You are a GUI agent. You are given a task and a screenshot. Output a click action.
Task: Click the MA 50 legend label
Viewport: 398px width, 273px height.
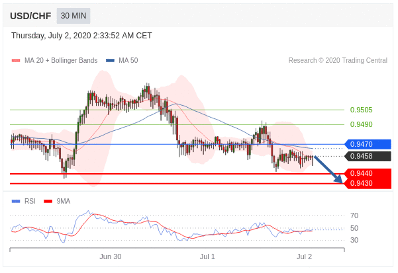coord(128,60)
